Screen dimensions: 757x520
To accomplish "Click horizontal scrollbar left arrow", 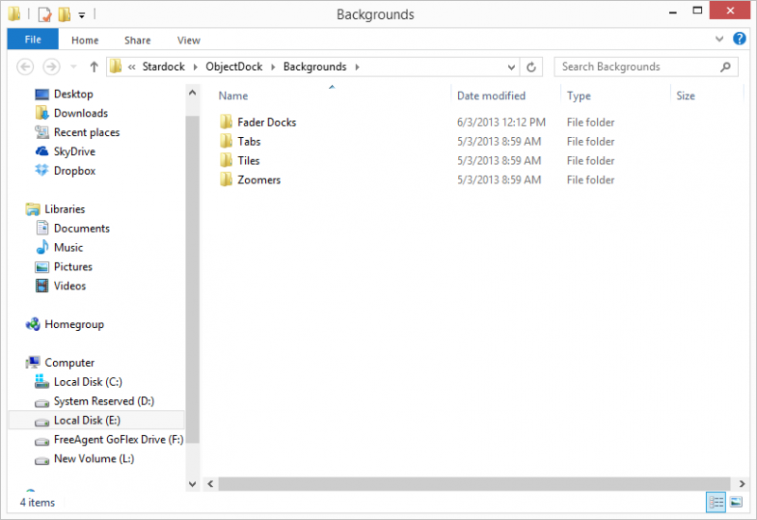I will tap(210, 484).
